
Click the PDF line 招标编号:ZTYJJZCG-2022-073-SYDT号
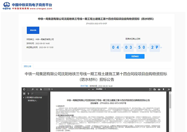108,103
